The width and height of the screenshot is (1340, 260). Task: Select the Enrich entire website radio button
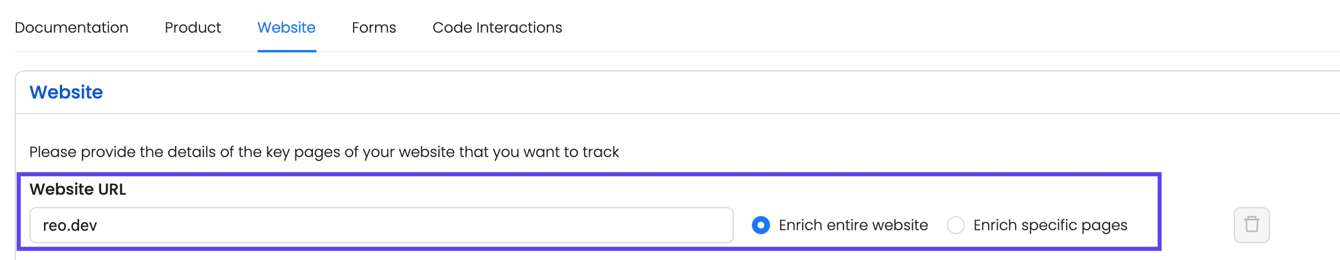pos(761,225)
